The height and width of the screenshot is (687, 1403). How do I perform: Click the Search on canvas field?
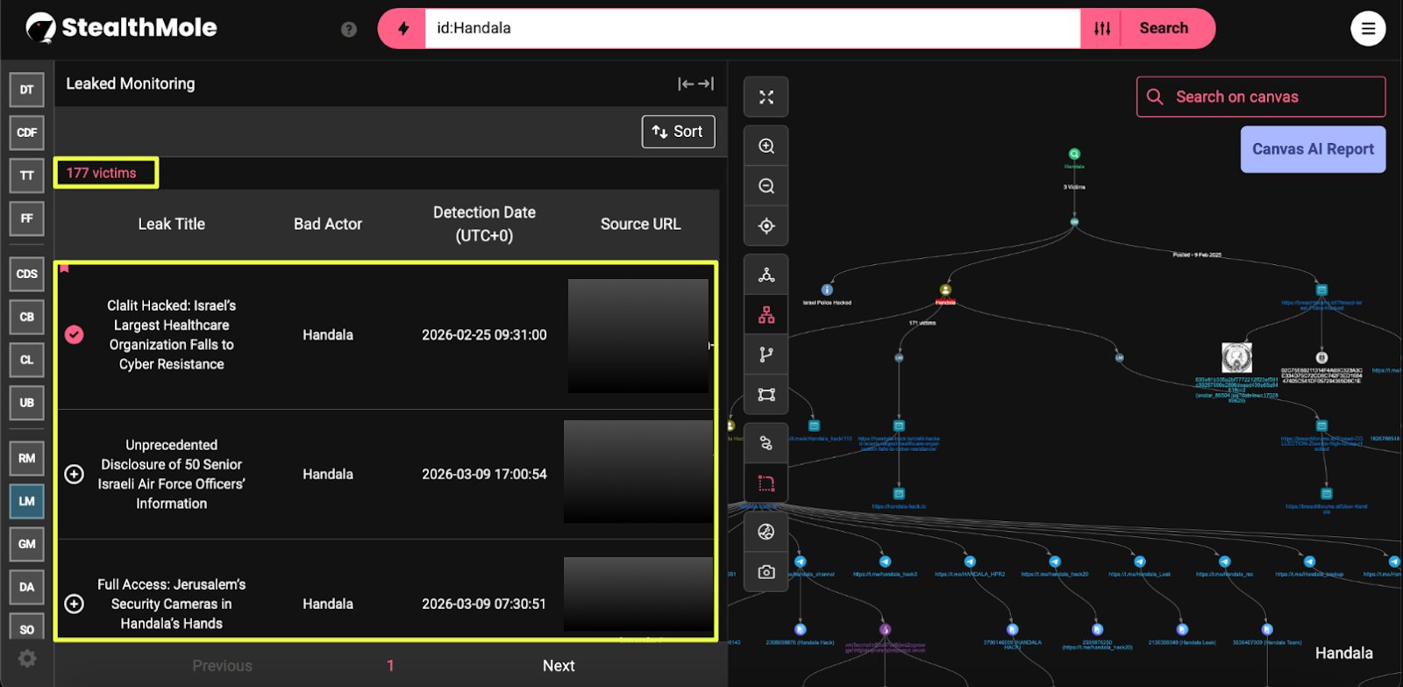[1261, 97]
